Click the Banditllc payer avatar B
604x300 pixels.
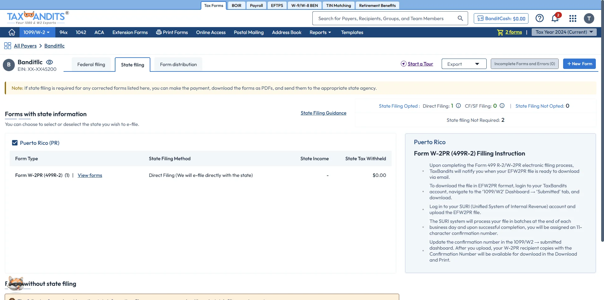coord(9,65)
